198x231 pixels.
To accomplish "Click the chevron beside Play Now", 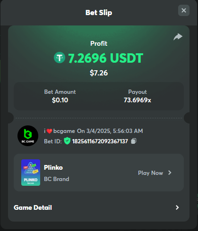I will pos(170,173).
